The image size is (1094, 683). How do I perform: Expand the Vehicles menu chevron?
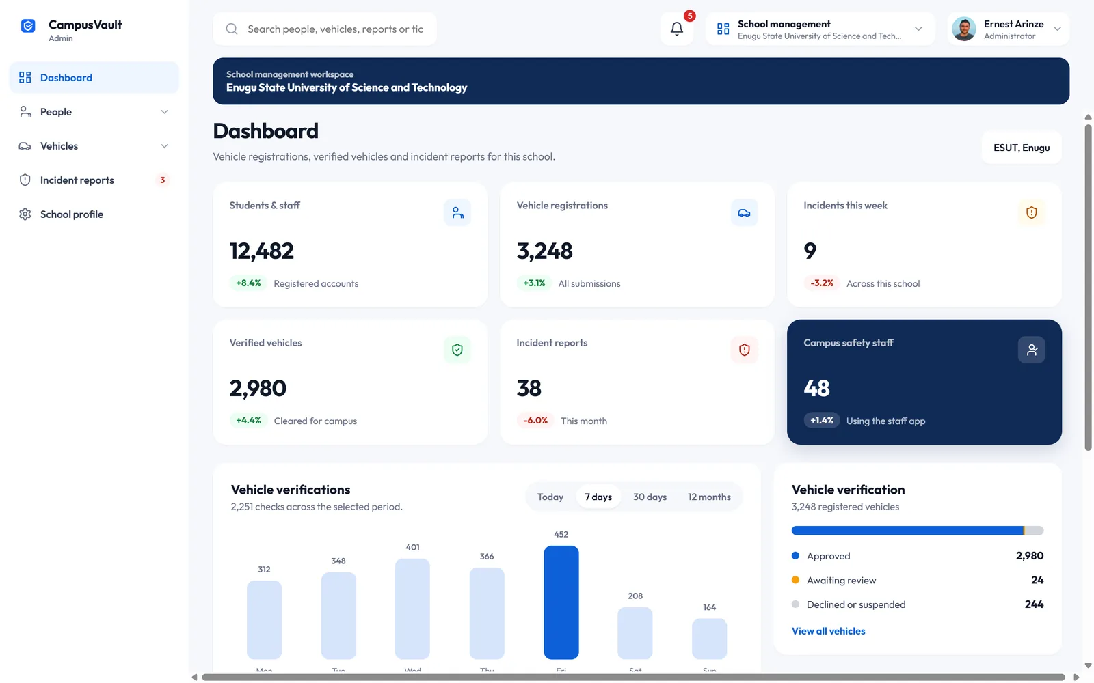coord(164,146)
